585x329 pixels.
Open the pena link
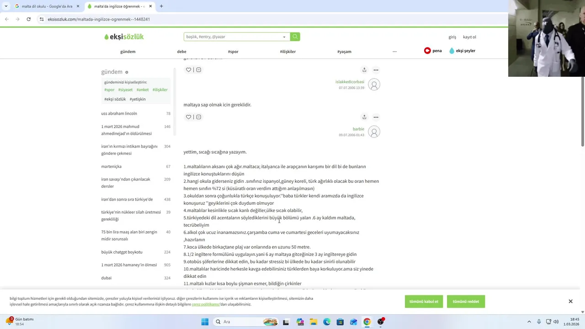point(433,51)
